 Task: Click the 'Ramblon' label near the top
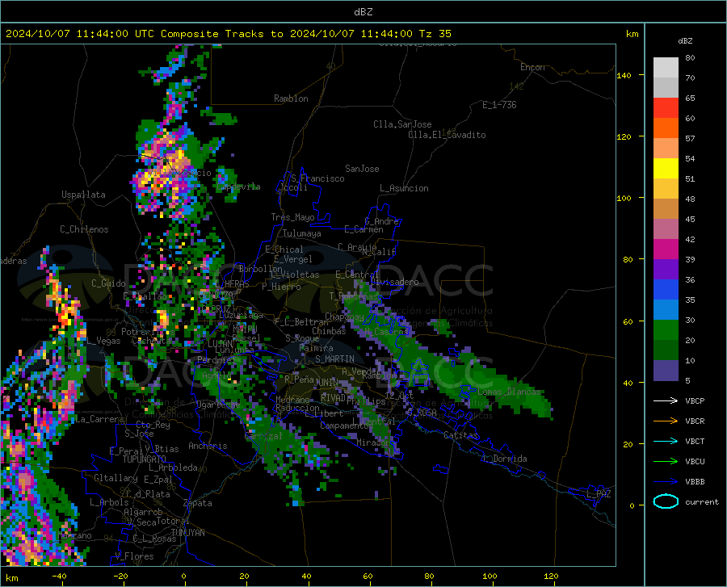(x=291, y=99)
